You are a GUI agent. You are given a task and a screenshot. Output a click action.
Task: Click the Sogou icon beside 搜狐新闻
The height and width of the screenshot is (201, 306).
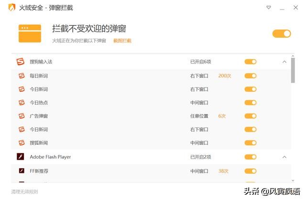point(22,142)
